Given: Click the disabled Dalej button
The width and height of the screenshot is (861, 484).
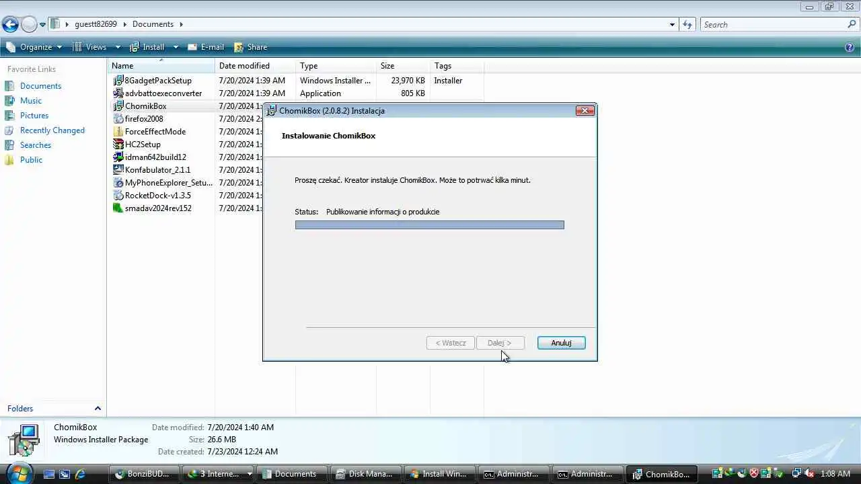Looking at the screenshot, I should coord(500,343).
